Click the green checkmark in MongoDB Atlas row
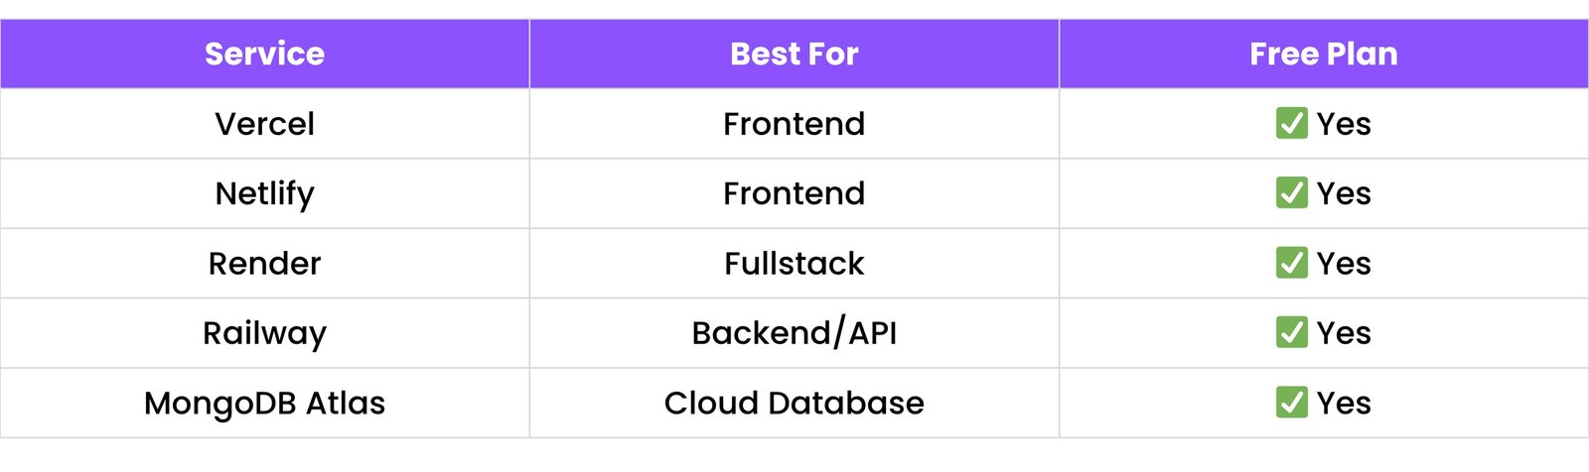The image size is (1589, 472). point(1291,403)
